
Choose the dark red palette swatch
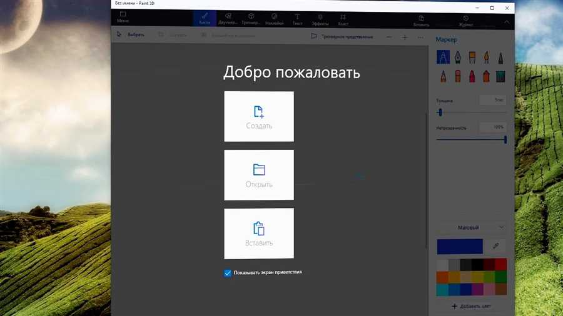(x=489, y=265)
